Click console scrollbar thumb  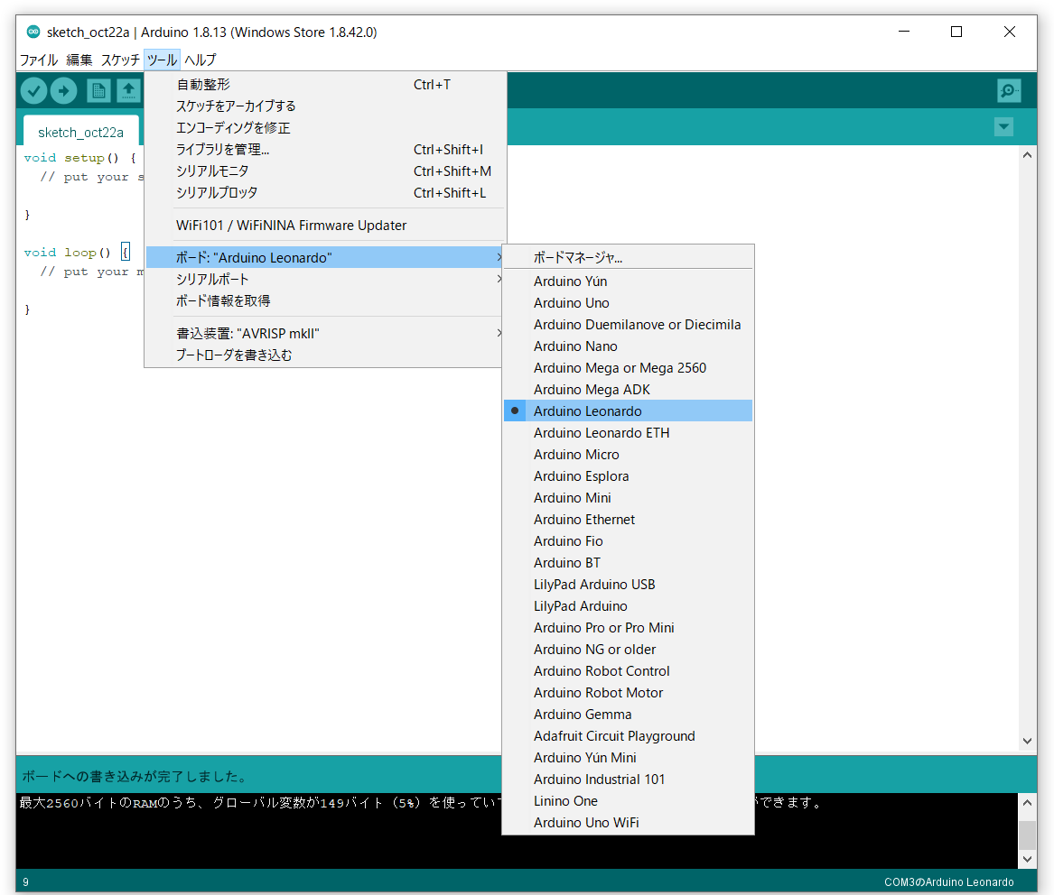(1026, 835)
